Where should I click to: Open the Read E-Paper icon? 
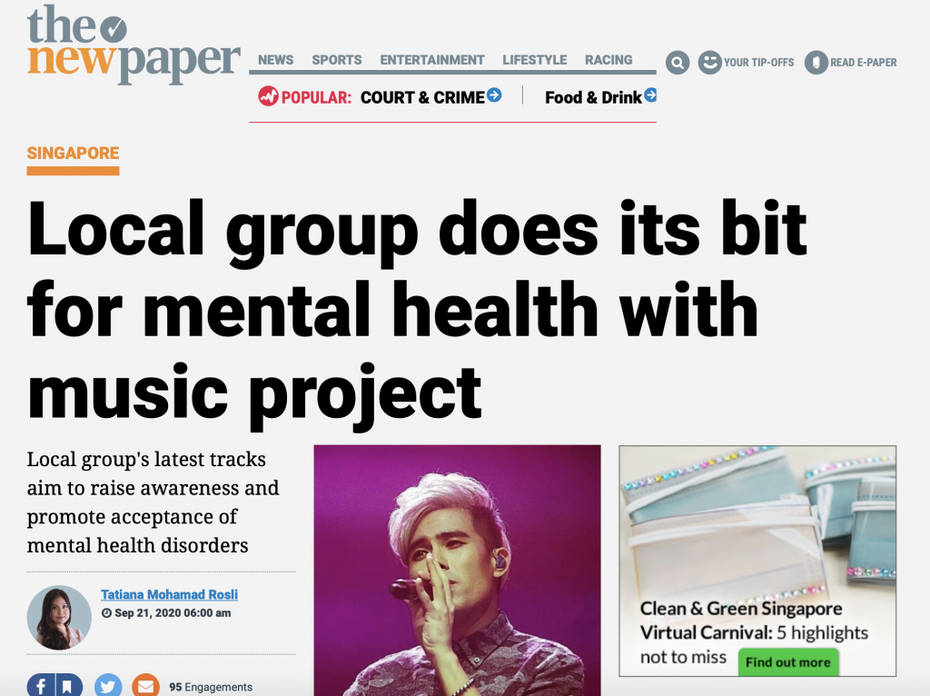[x=816, y=63]
